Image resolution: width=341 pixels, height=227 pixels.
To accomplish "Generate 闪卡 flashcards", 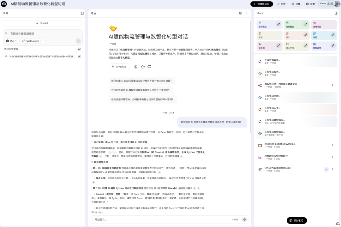I will pyautogui.click(x=296, y=35).
